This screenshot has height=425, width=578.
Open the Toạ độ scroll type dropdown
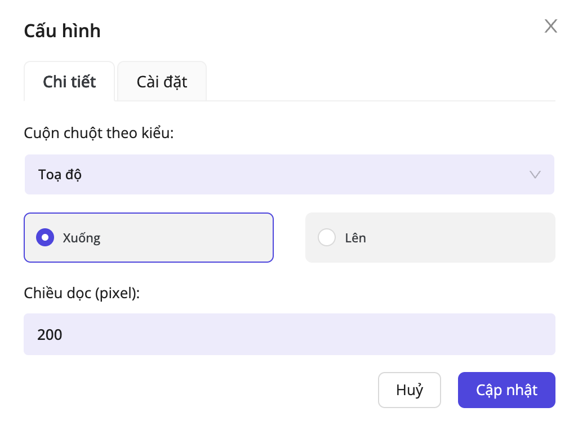(289, 175)
